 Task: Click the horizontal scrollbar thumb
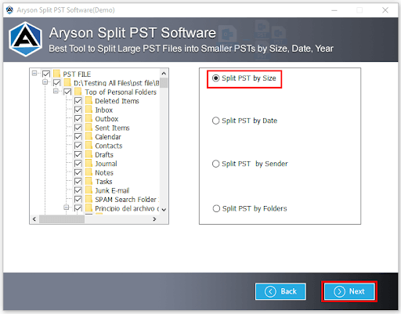point(62,219)
